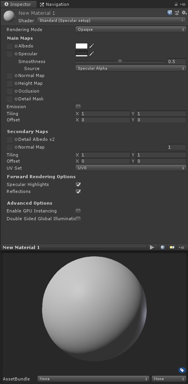Click the large preview sphere
This screenshot has height=384, width=188.
click(94, 309)
